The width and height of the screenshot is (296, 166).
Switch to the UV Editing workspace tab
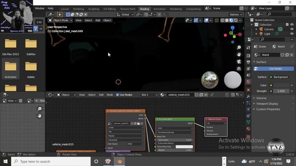click(x=110, y=9)
